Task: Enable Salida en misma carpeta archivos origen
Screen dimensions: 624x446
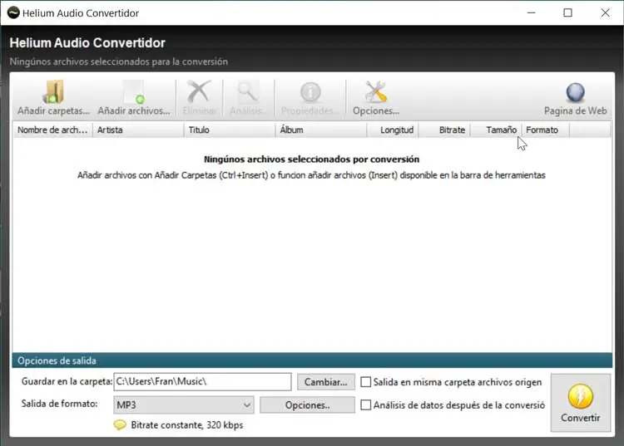Action: tap(365, 382)
